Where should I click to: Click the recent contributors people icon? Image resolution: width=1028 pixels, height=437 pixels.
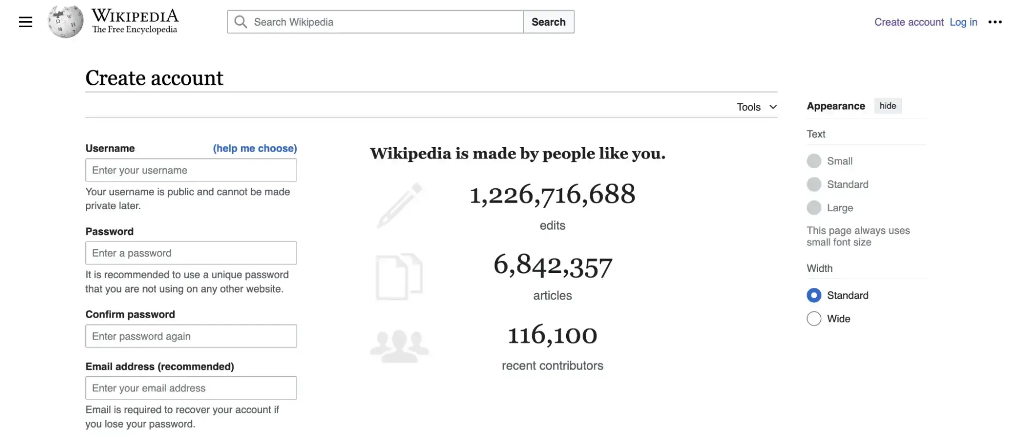(400, 346)
